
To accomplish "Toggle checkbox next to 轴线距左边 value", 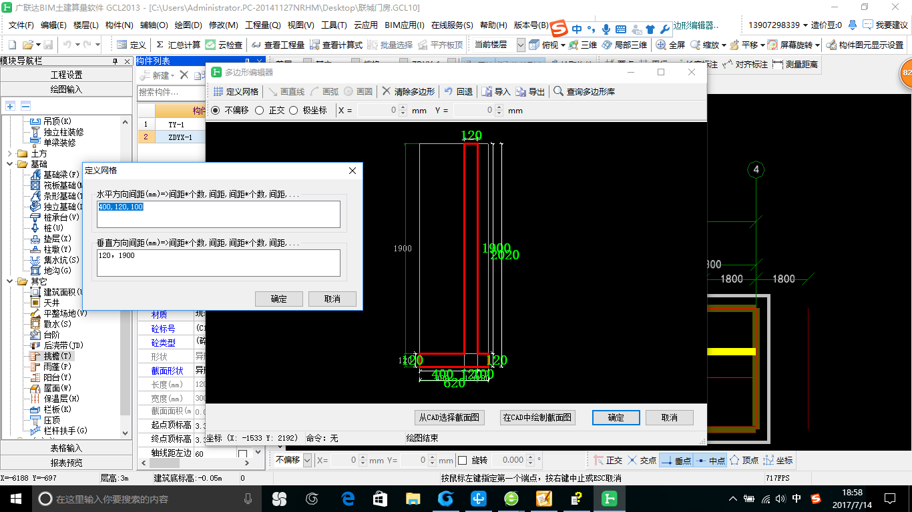I will coord(242,453).
